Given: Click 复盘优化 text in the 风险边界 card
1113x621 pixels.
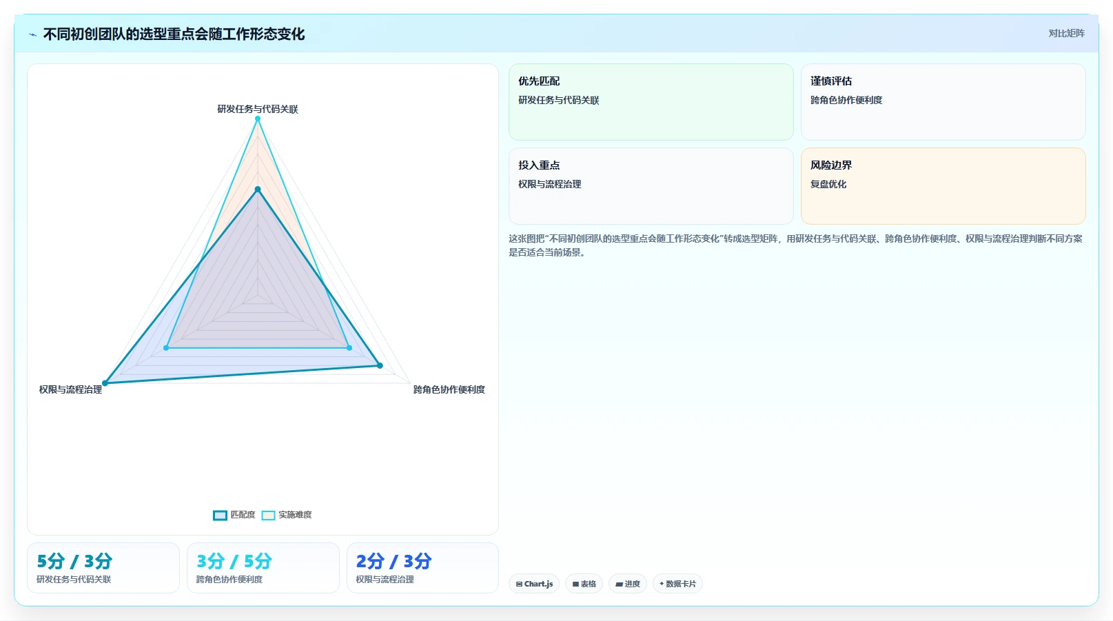Looking at the screenshot, I should click(828, 184).
